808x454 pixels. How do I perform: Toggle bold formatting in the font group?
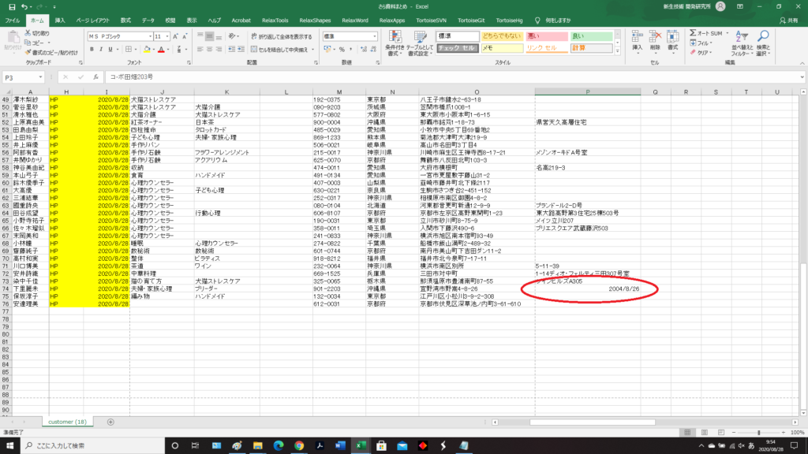[92, 49]
